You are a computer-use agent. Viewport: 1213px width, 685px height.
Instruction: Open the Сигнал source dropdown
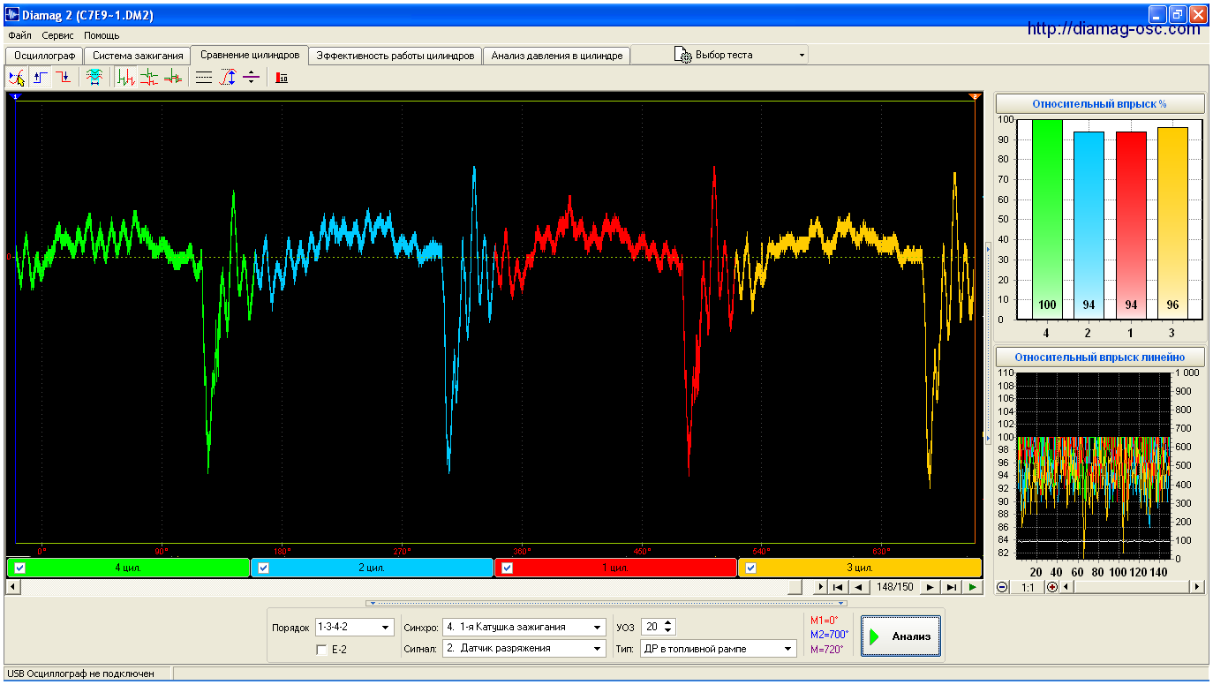pos(598,649)
